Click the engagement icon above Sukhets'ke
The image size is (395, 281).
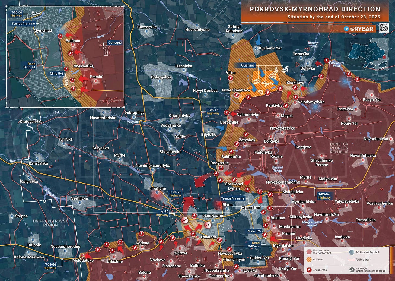231,151
